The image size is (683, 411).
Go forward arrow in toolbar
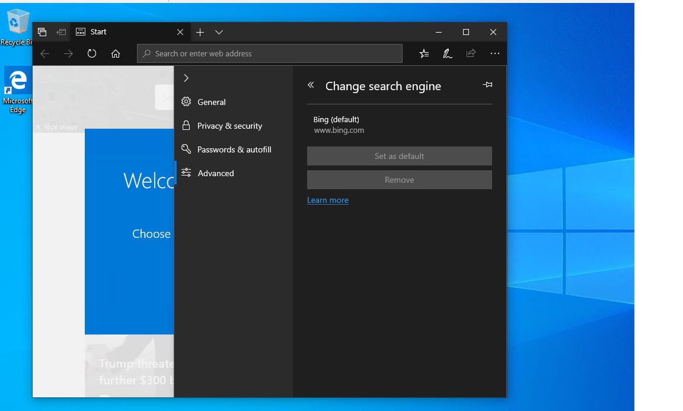point(68,53)
